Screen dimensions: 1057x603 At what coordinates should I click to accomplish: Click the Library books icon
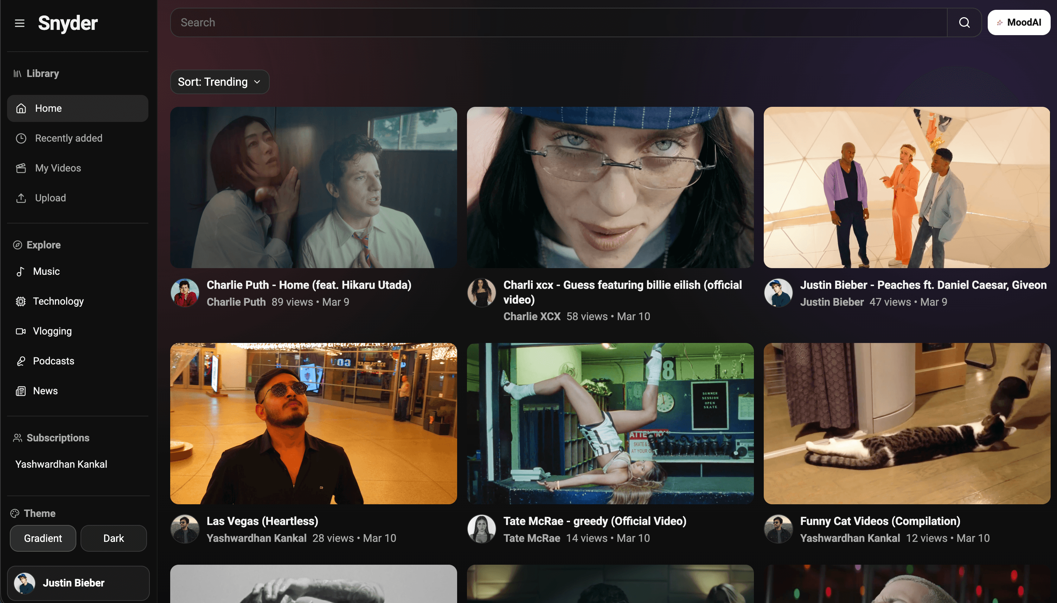[x=17, y=74]
